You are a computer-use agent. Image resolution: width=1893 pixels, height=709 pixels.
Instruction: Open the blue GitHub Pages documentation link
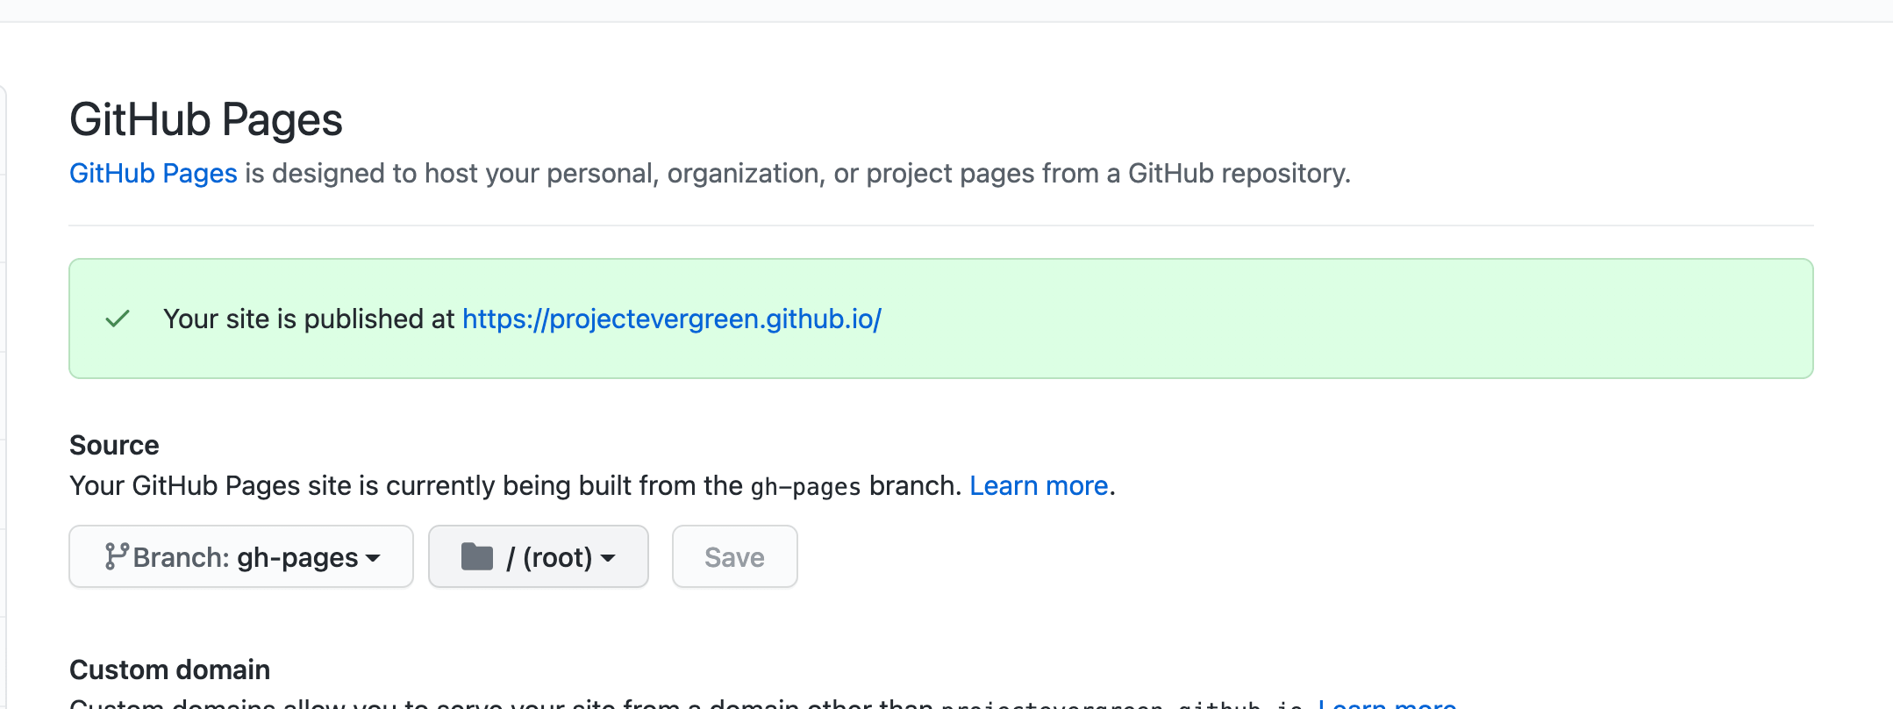pyautogui.click(x=153, y=173)
